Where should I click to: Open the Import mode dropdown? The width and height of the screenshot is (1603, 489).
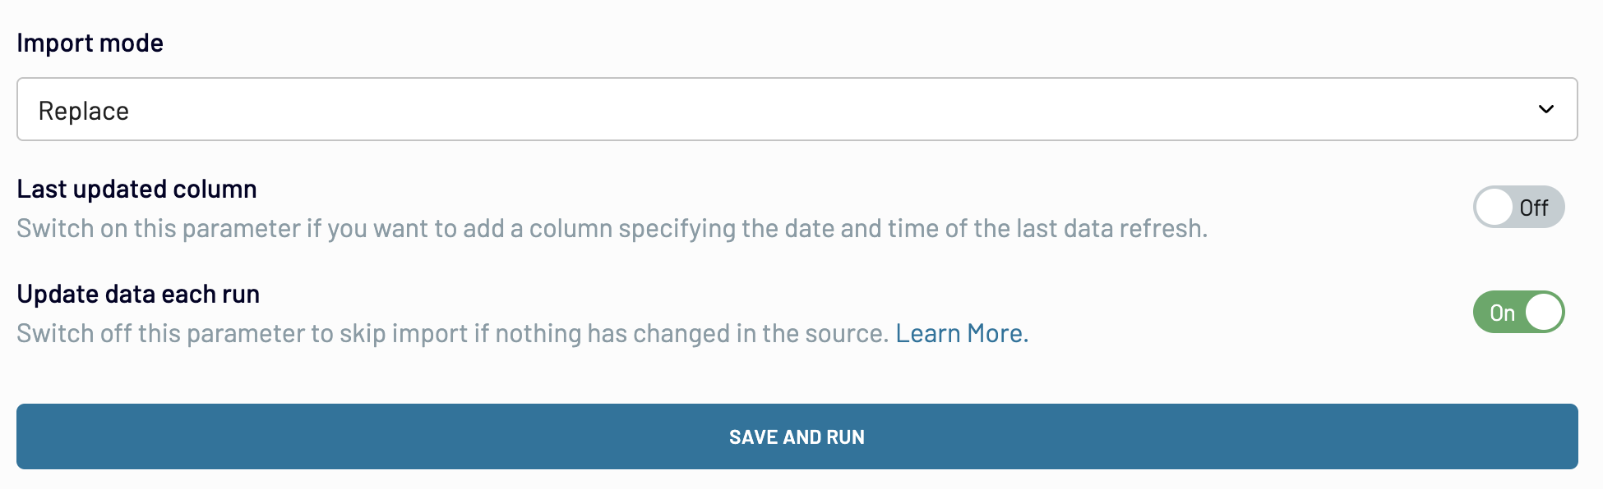tap(796, 110)
